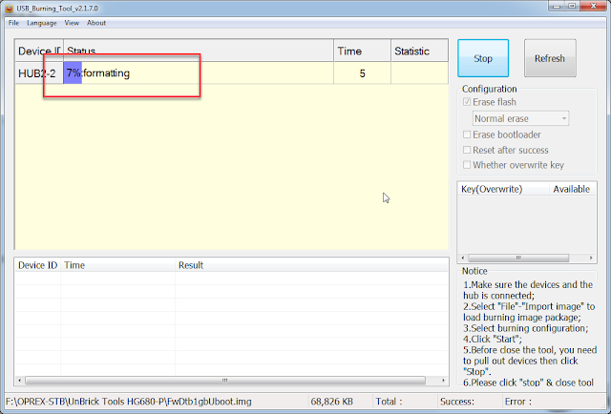This screenshot has height=414, width=611.
Task: Open the About menu
Action: coord(96,22)
